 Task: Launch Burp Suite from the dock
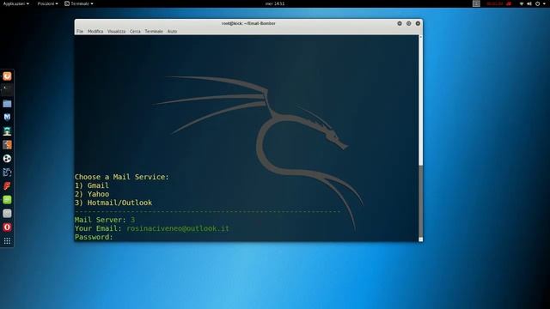click(7, 145)
